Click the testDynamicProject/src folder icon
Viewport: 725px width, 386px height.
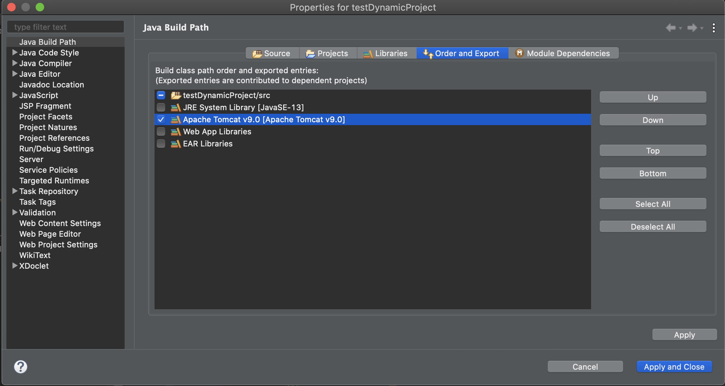click(x=176, y=95)
